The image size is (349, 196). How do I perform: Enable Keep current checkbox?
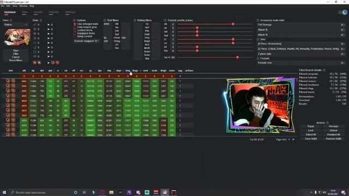(x=75, y=36)
